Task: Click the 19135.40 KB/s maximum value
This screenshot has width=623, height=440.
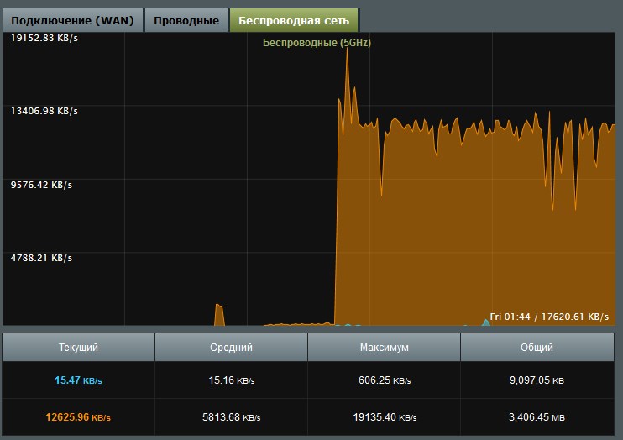Action: 384,416
